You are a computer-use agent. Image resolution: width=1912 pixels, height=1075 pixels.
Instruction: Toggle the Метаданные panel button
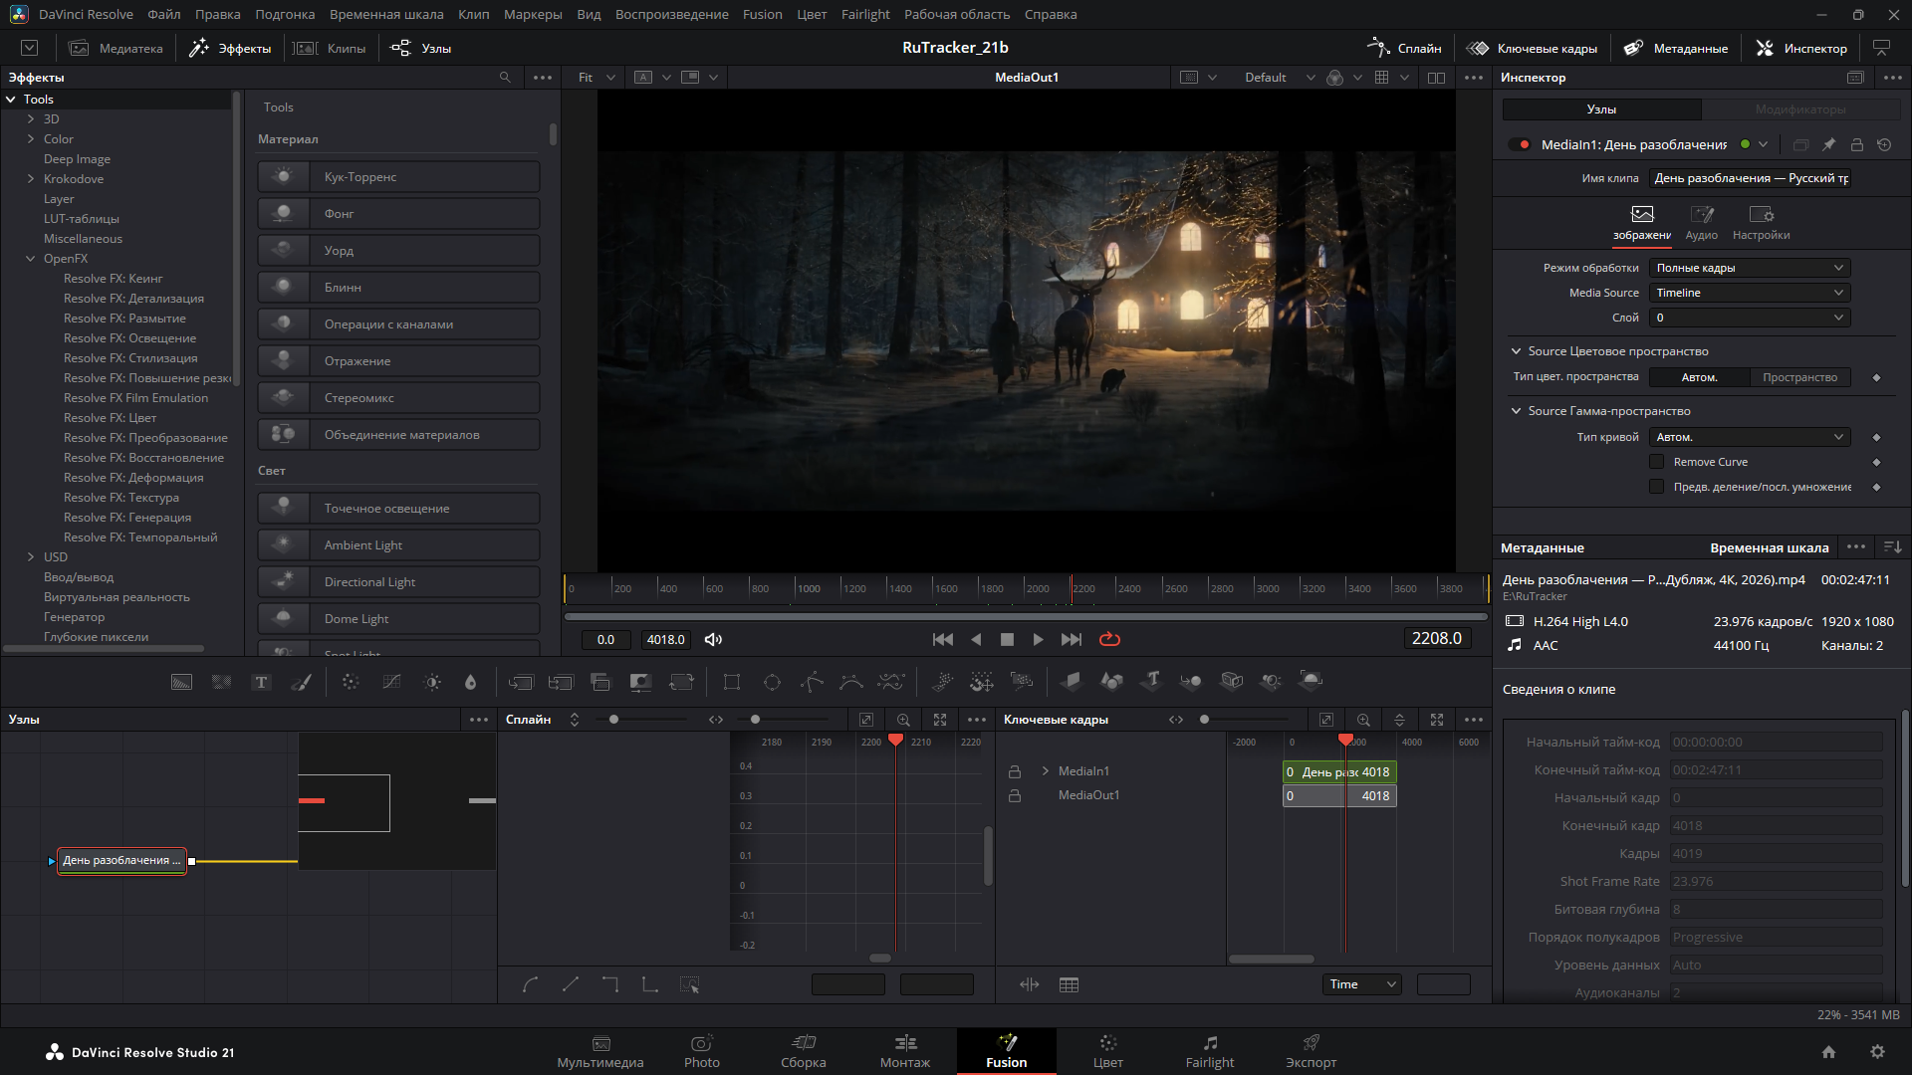1676,48
